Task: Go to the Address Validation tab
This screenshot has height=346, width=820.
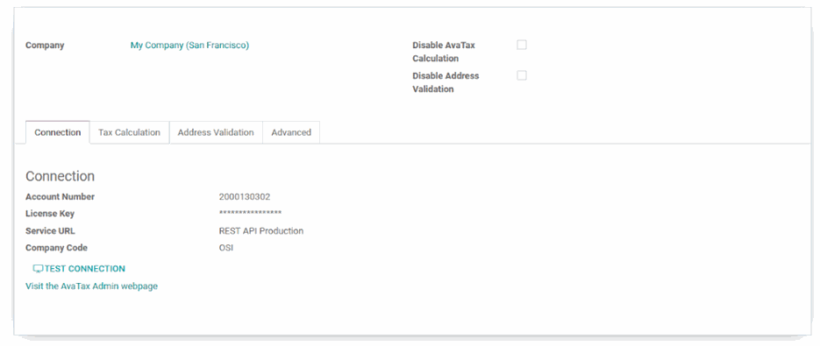Action: pos(216,132)
